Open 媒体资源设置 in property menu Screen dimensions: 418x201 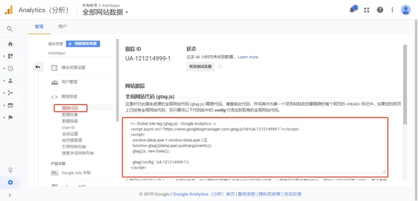pos(73,68)
